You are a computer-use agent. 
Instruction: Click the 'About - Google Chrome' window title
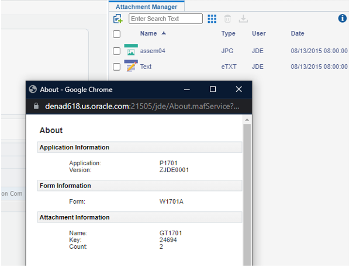[x=76, y=89]
